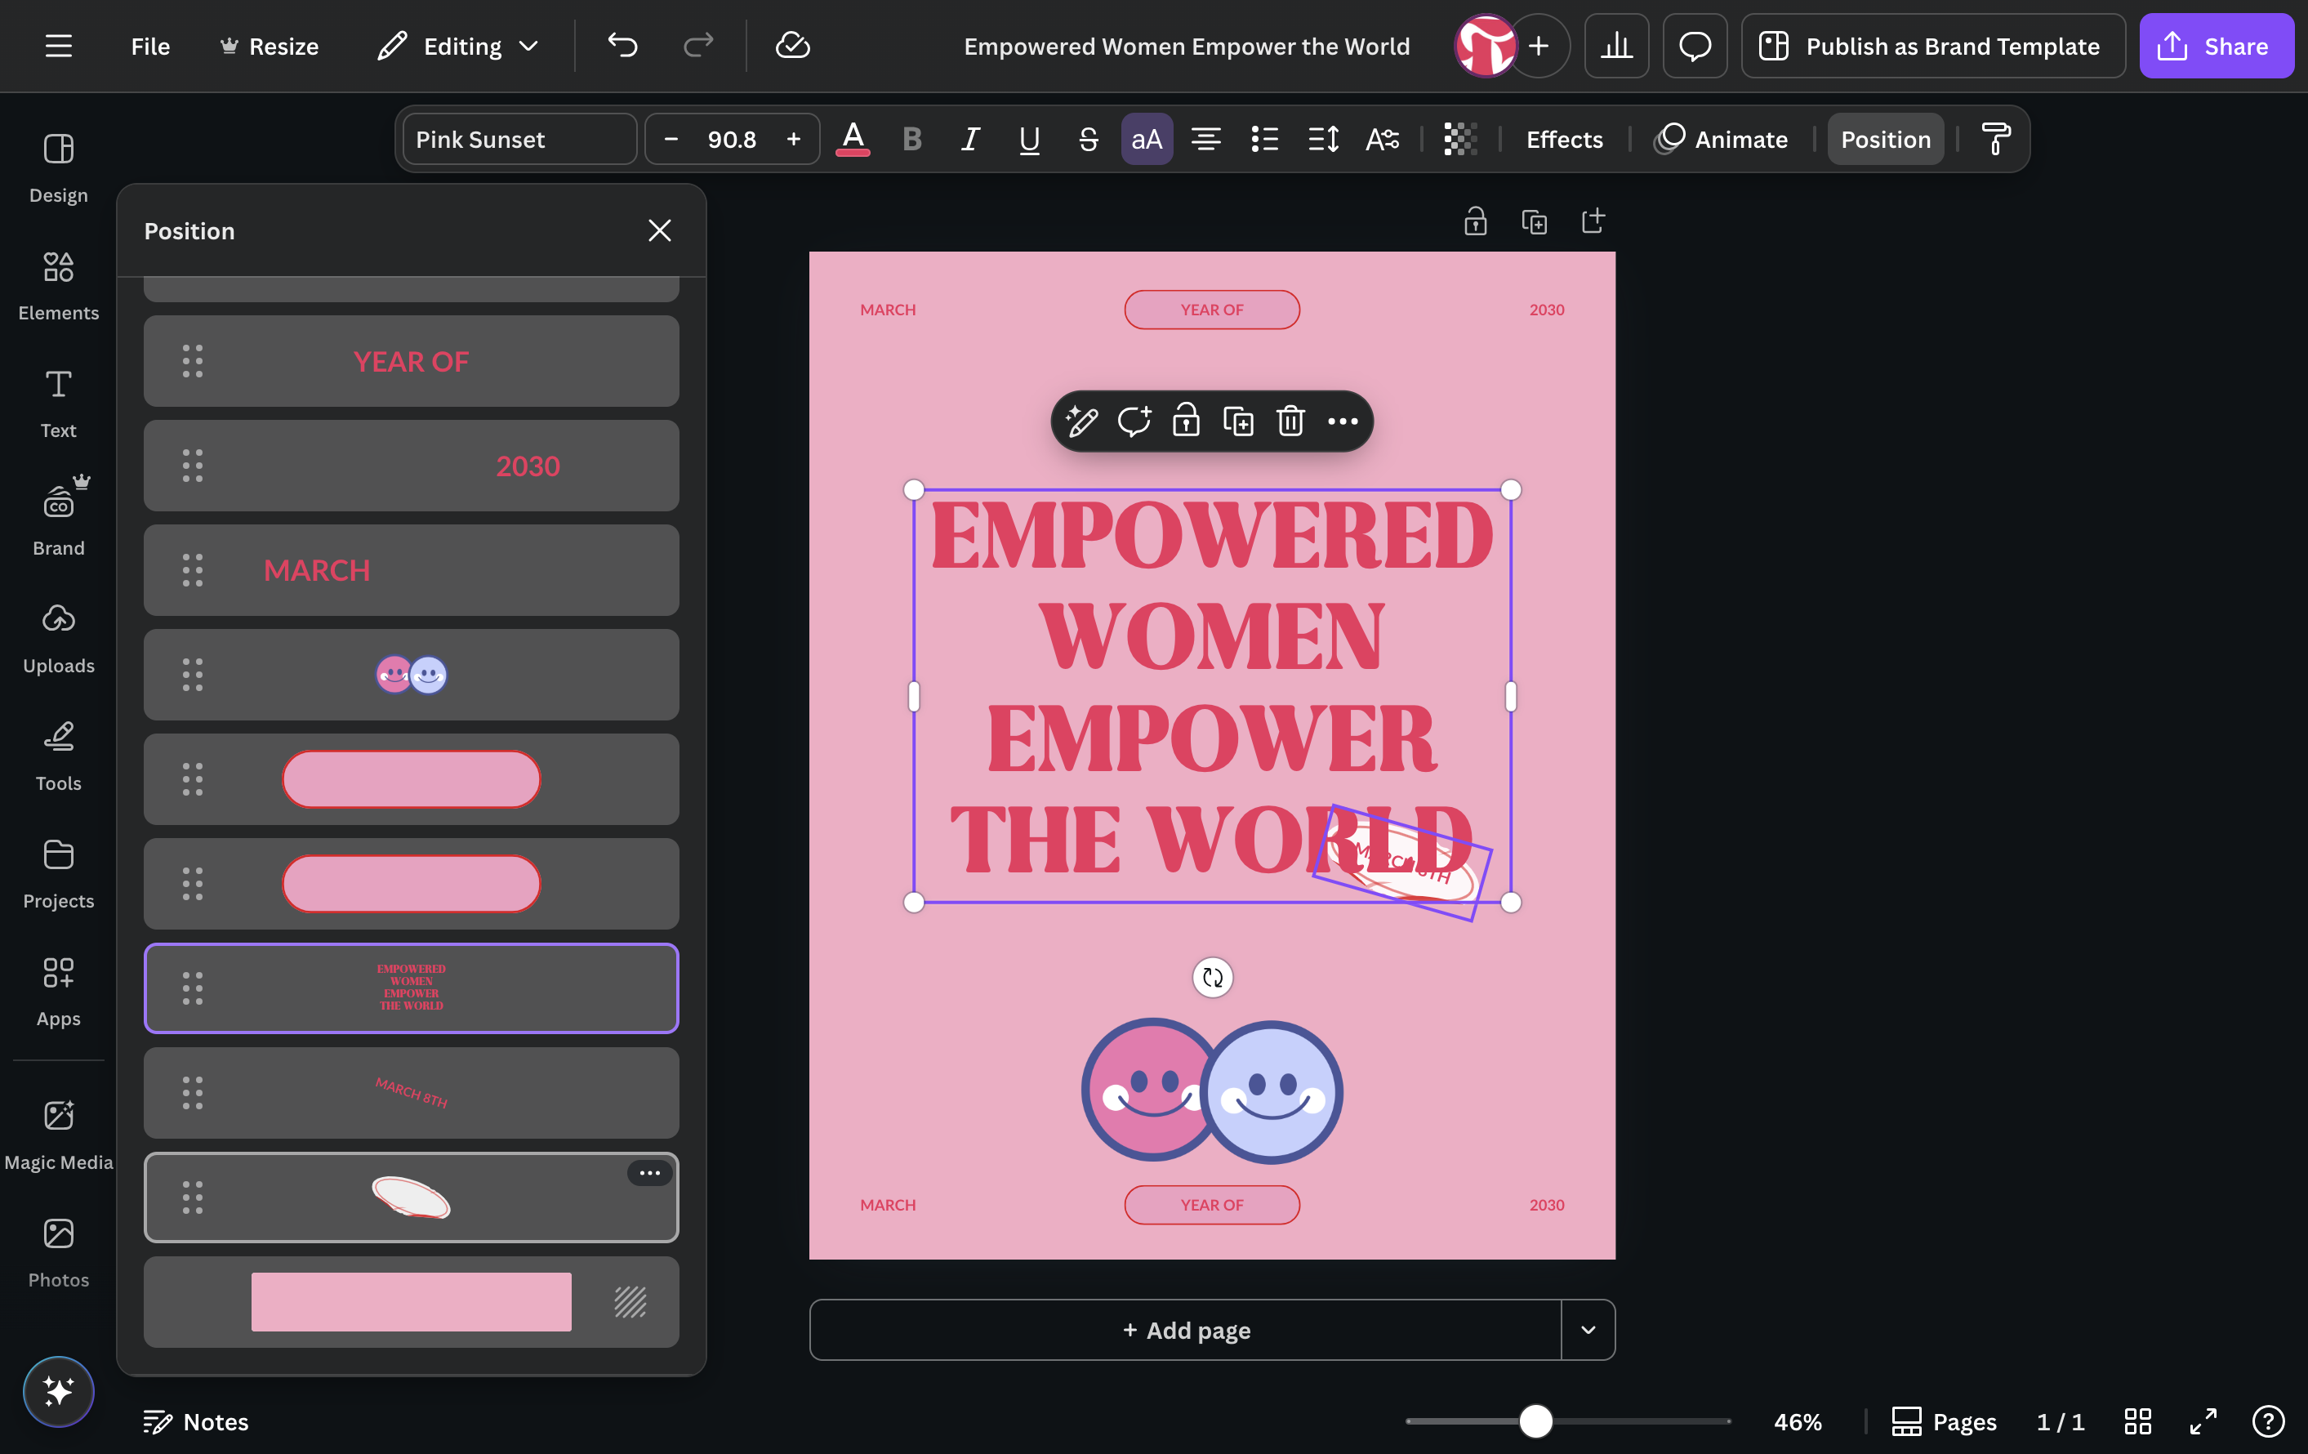Open more options on the oval layer
This screenshot has width=2308, height=1454.
[650, 1172]
